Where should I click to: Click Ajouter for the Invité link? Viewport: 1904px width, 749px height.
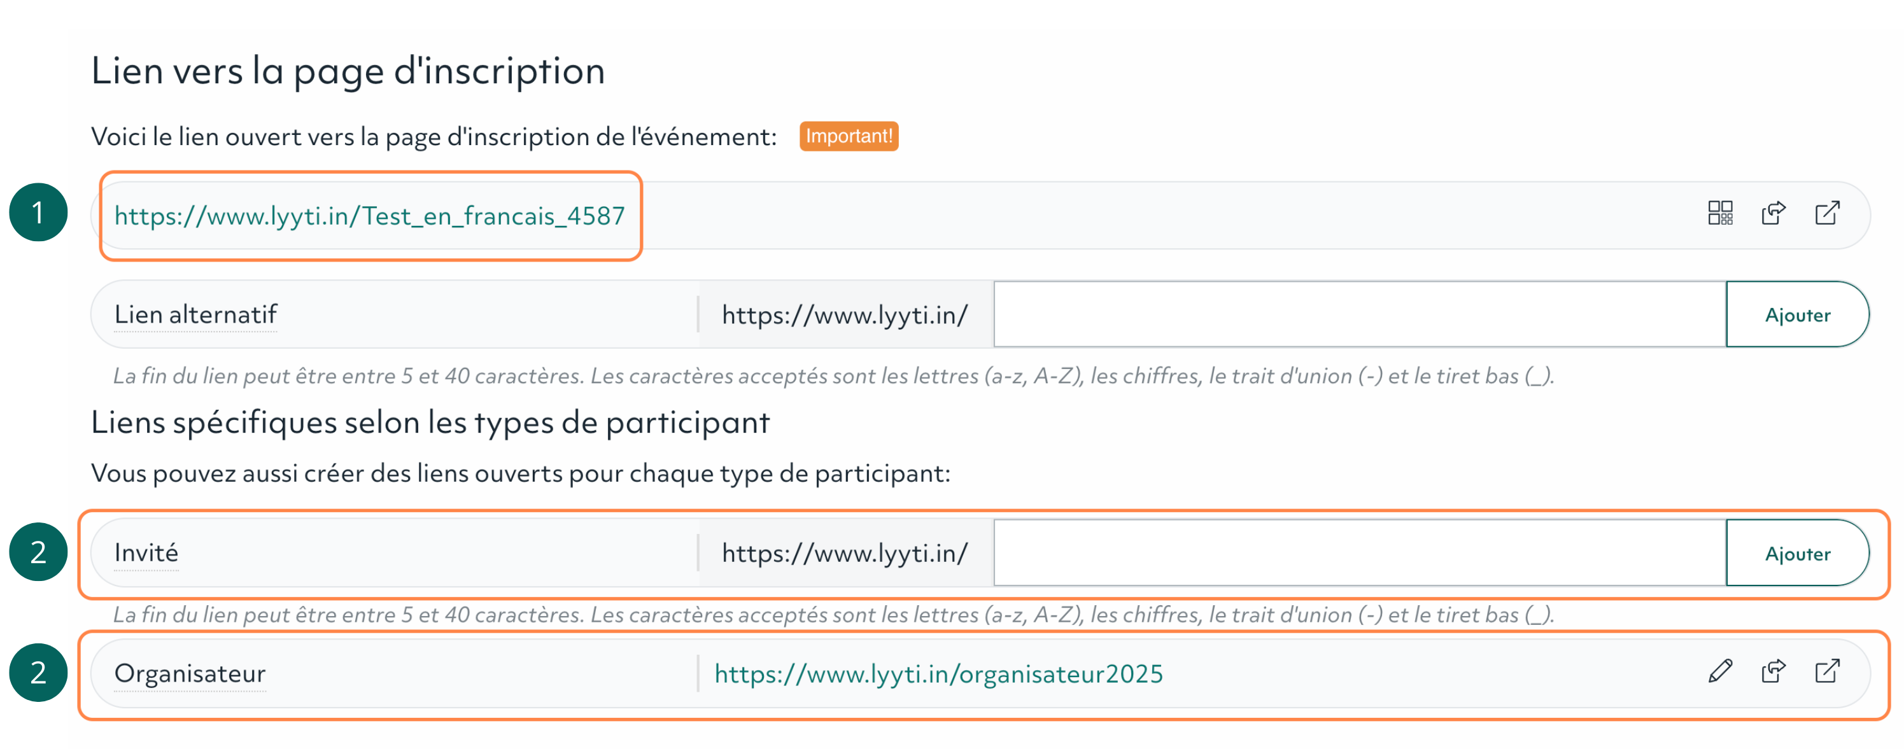pyautogui.click(x=1797, y=553)
